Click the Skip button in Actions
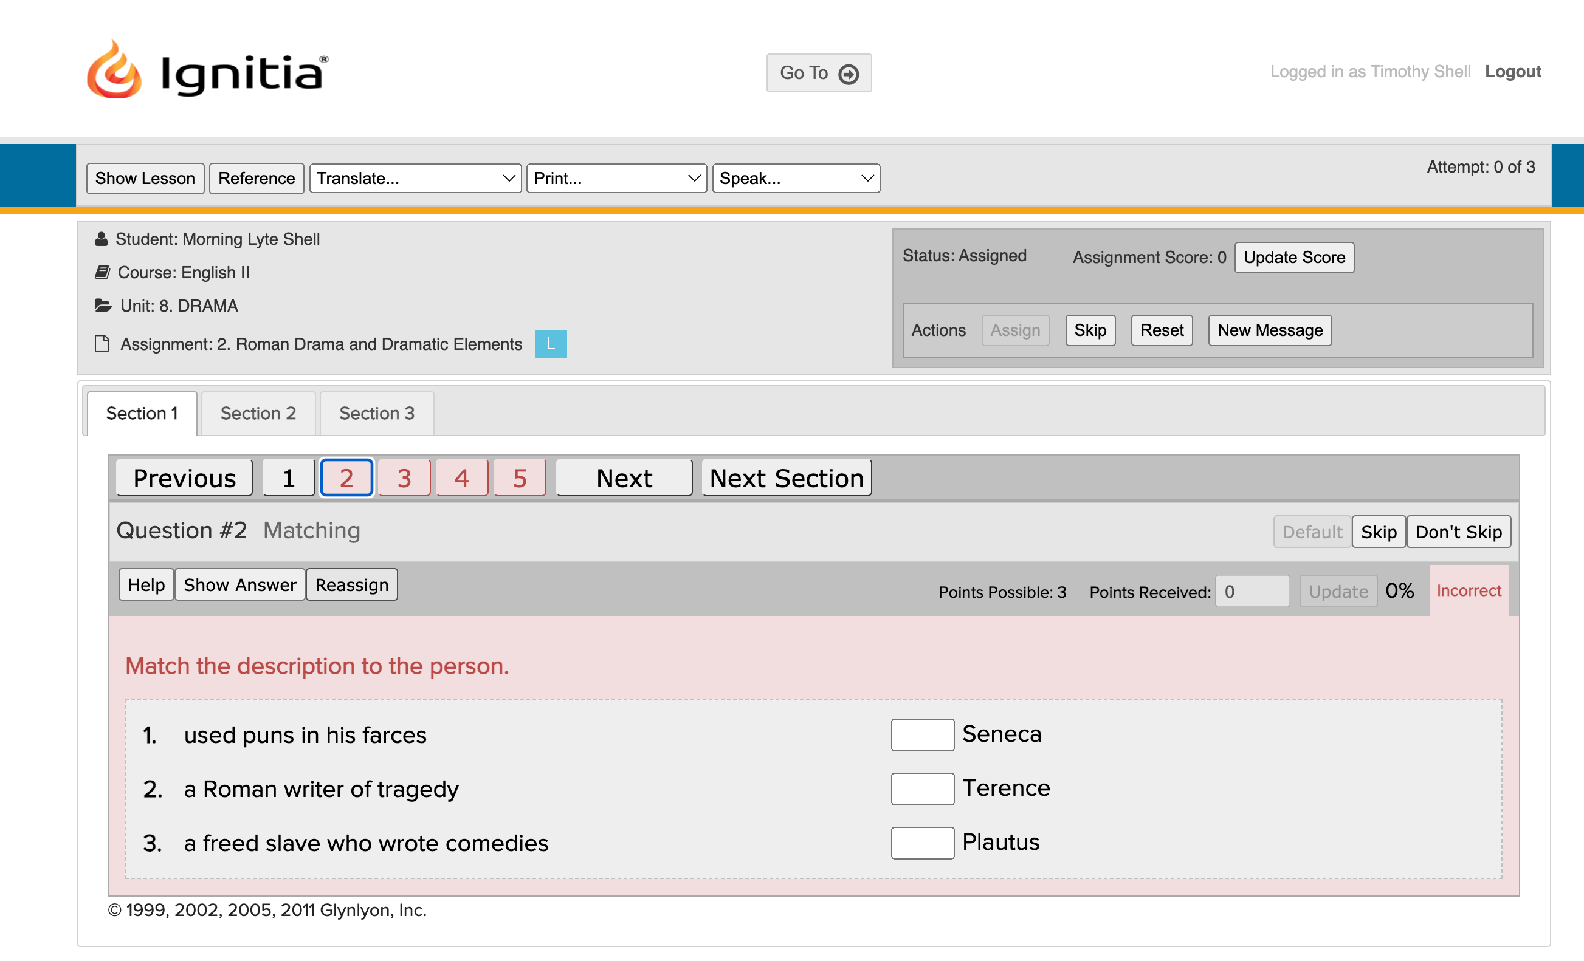 click(x=1090, y=330)
